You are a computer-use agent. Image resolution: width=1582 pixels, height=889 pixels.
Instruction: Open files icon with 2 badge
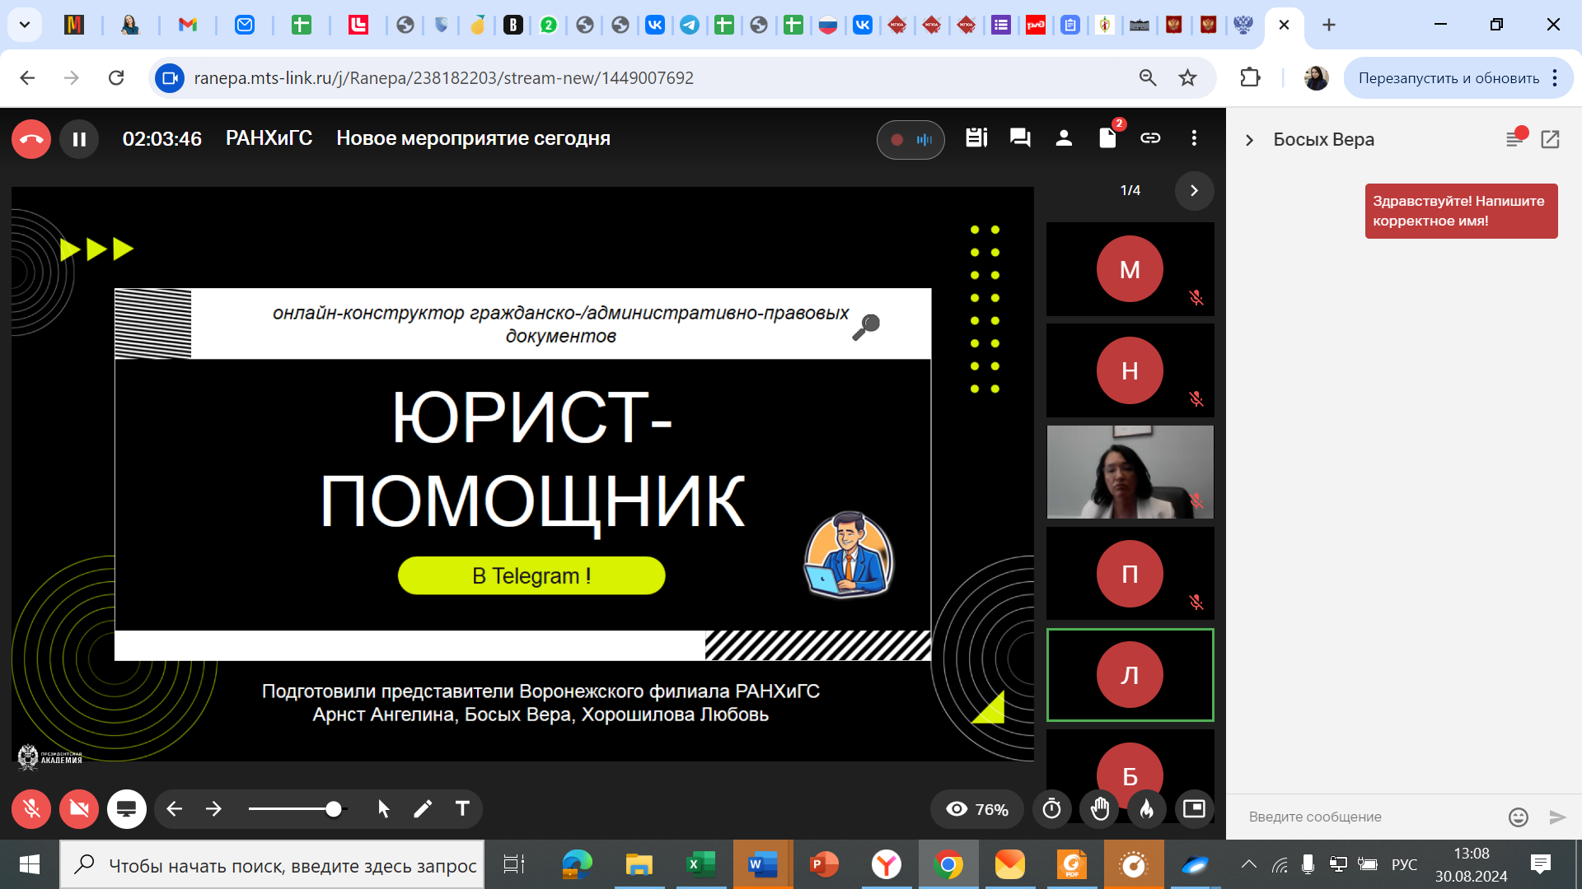pos(1107,138)
